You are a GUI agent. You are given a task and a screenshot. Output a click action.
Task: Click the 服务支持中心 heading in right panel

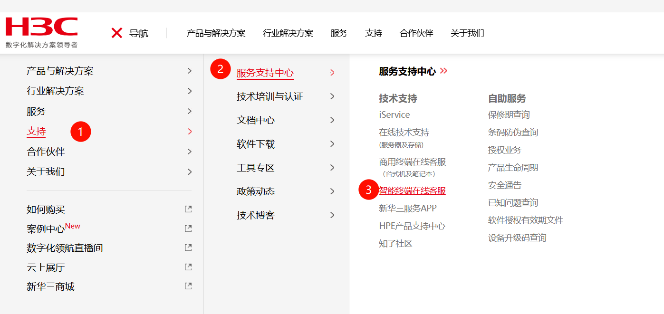(407, 71)
